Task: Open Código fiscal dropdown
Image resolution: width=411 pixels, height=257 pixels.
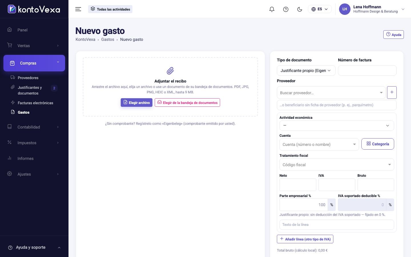Action: 337,164
